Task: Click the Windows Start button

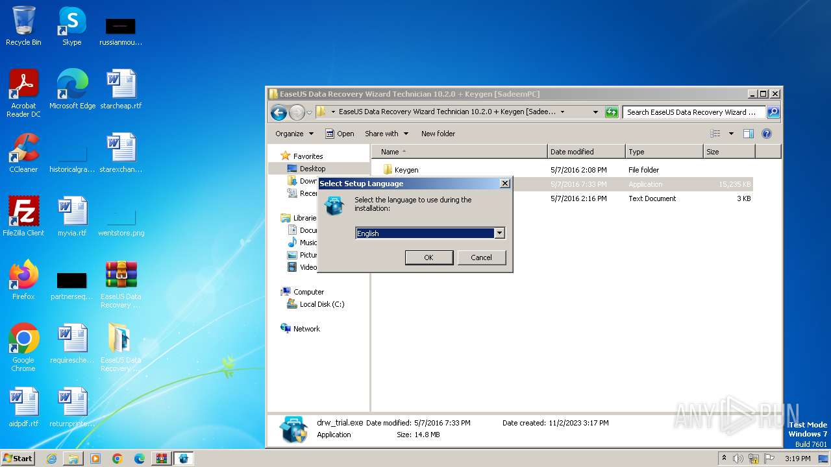Action: [18, 459]
